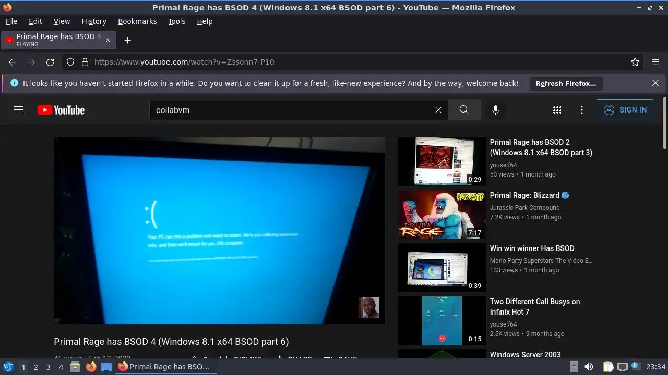Click Windows Server 2003 video title

[x=525, y=355]
